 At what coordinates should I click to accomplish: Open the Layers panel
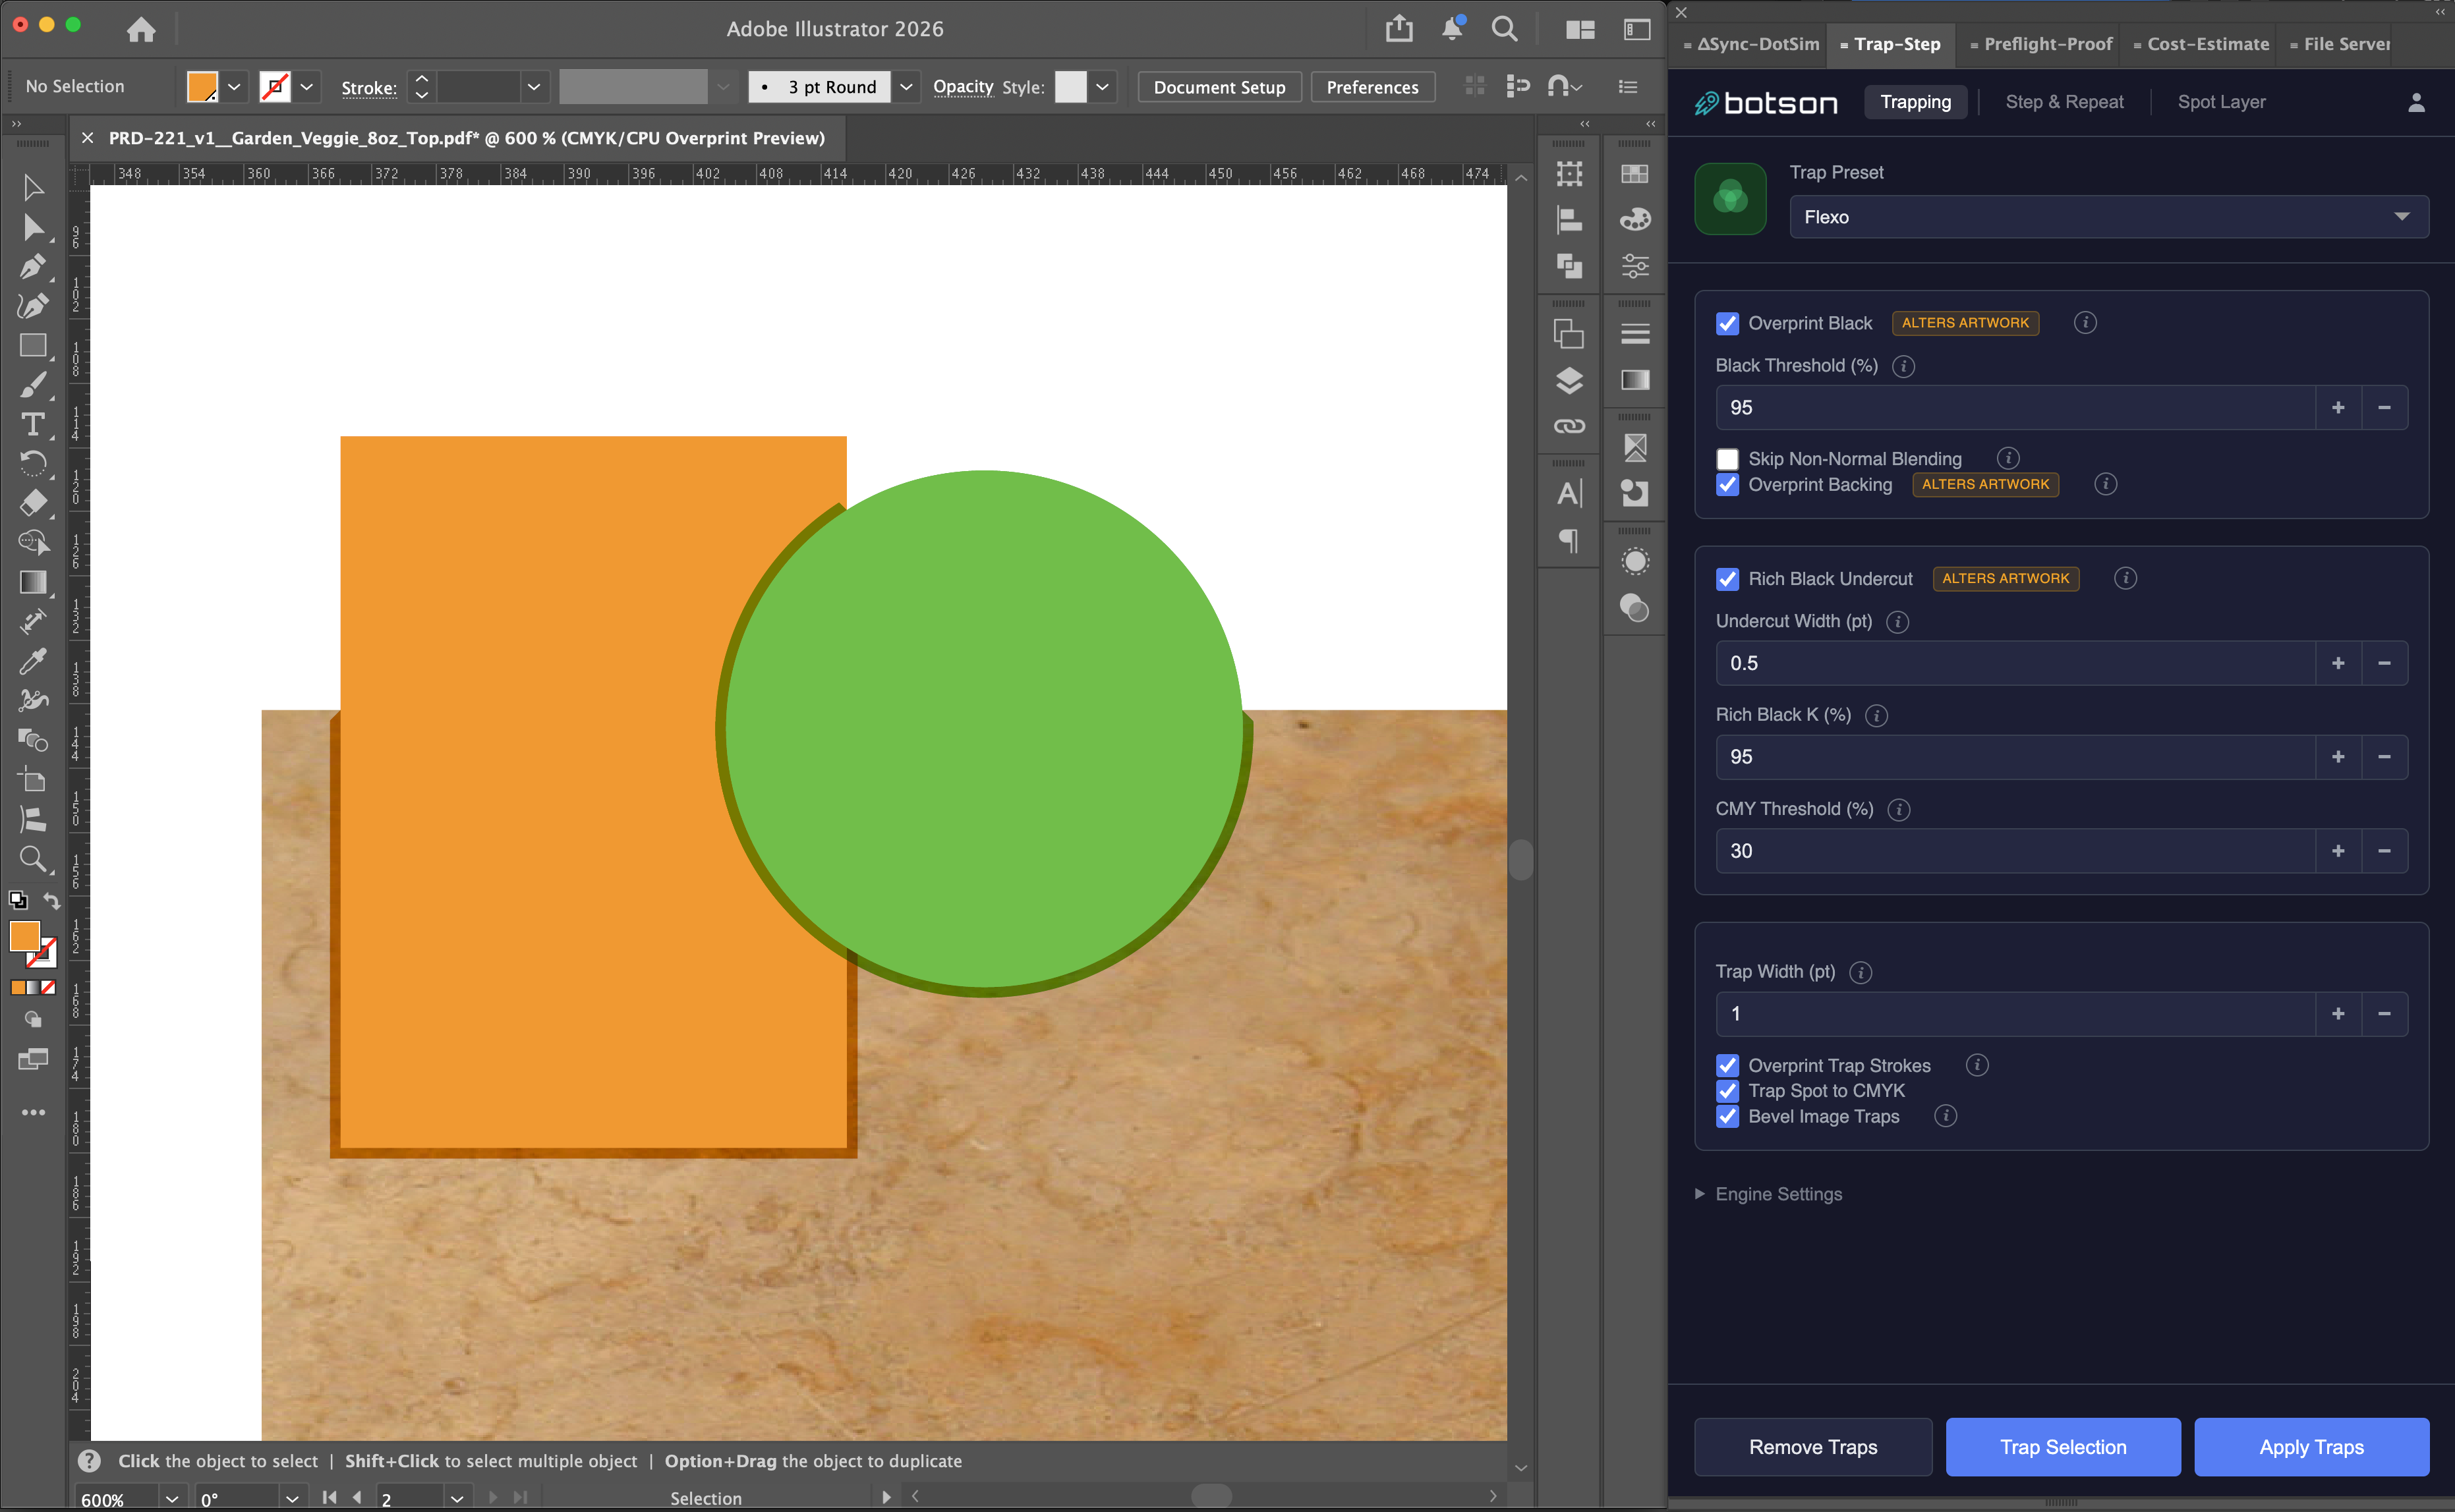pyautogui.click(x=1569, y=381)
